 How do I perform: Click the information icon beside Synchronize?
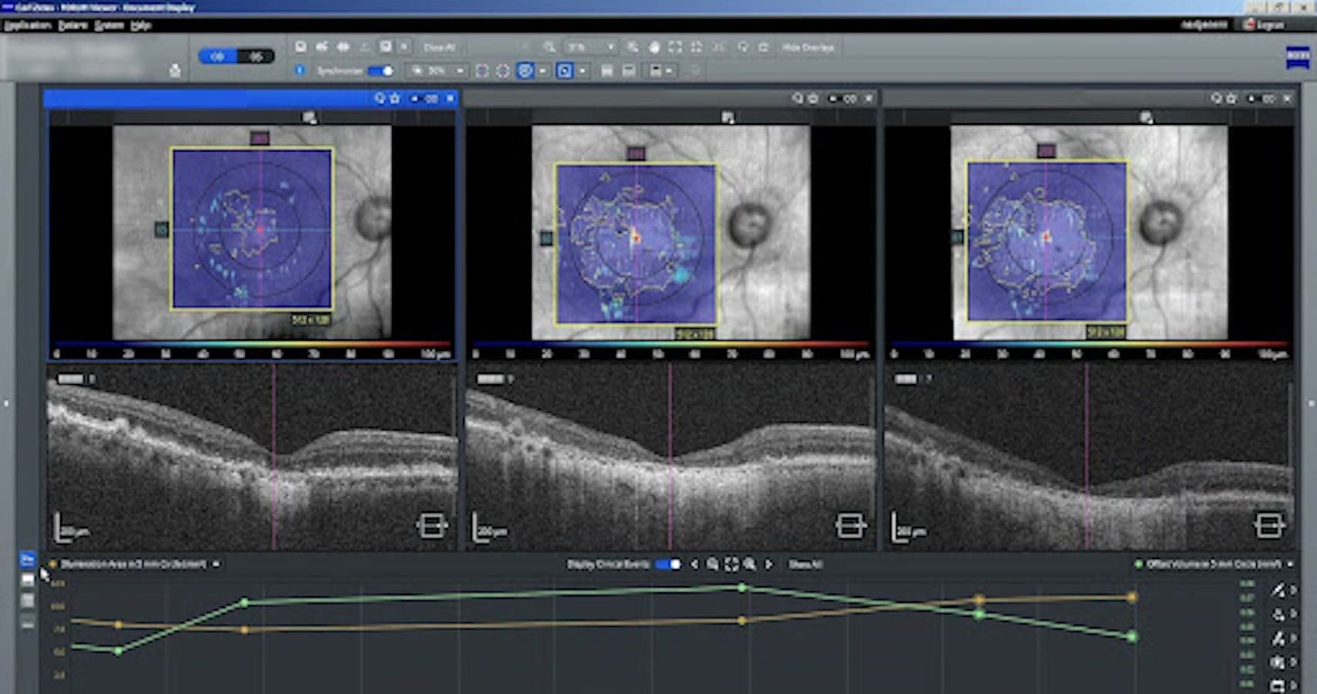click(300, 70)
